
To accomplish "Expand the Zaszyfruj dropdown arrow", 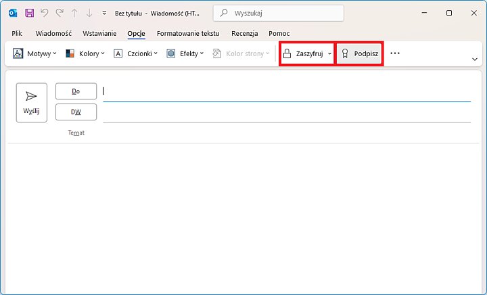I will coord(329,53).
